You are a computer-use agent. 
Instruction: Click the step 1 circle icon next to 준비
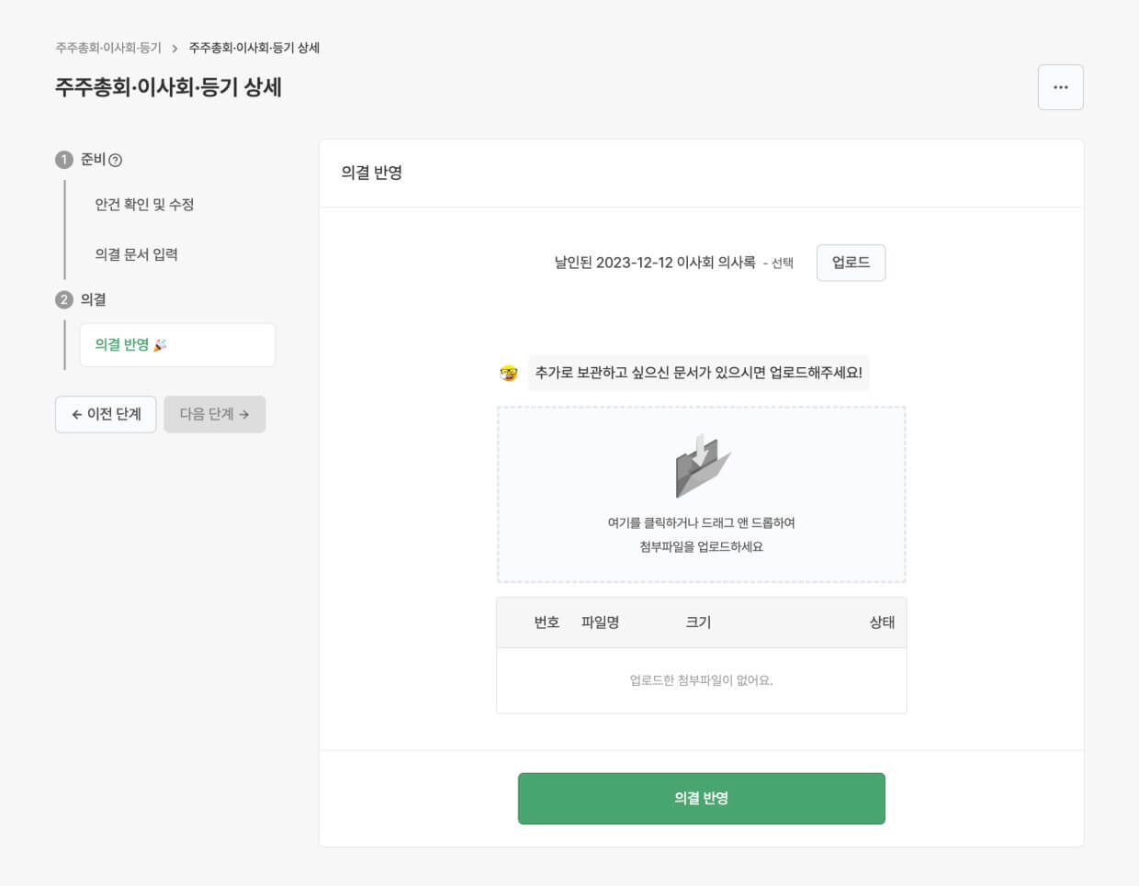point(63,159)
